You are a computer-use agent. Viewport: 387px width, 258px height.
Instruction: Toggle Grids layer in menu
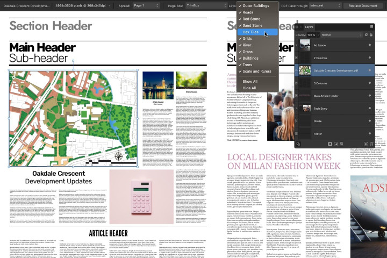(257, 39)
